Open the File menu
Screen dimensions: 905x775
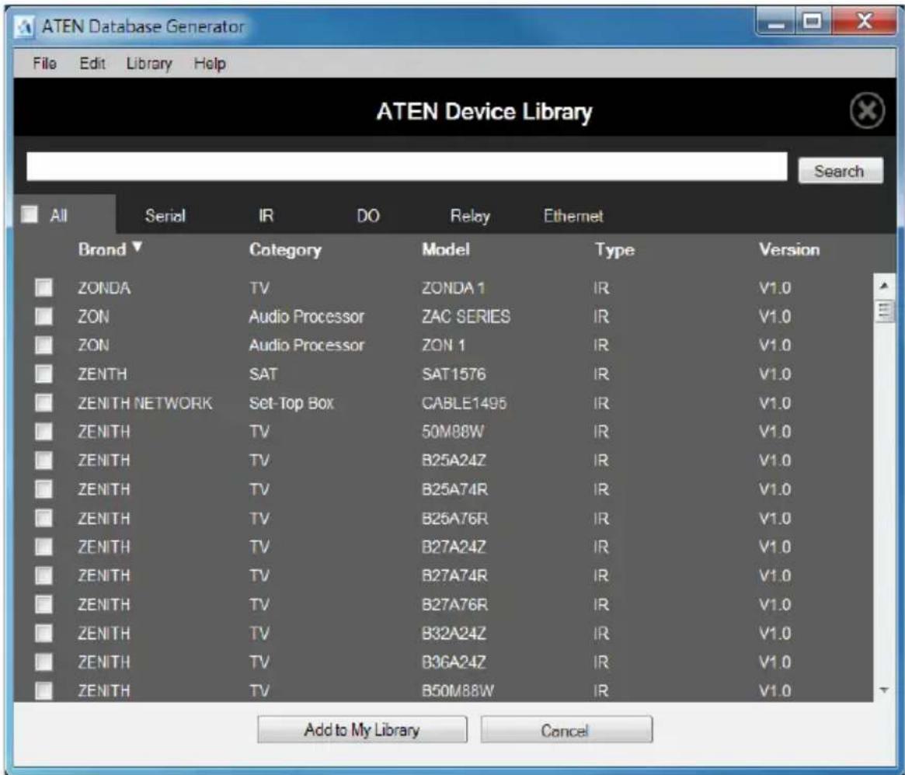[x=44, y=64]
